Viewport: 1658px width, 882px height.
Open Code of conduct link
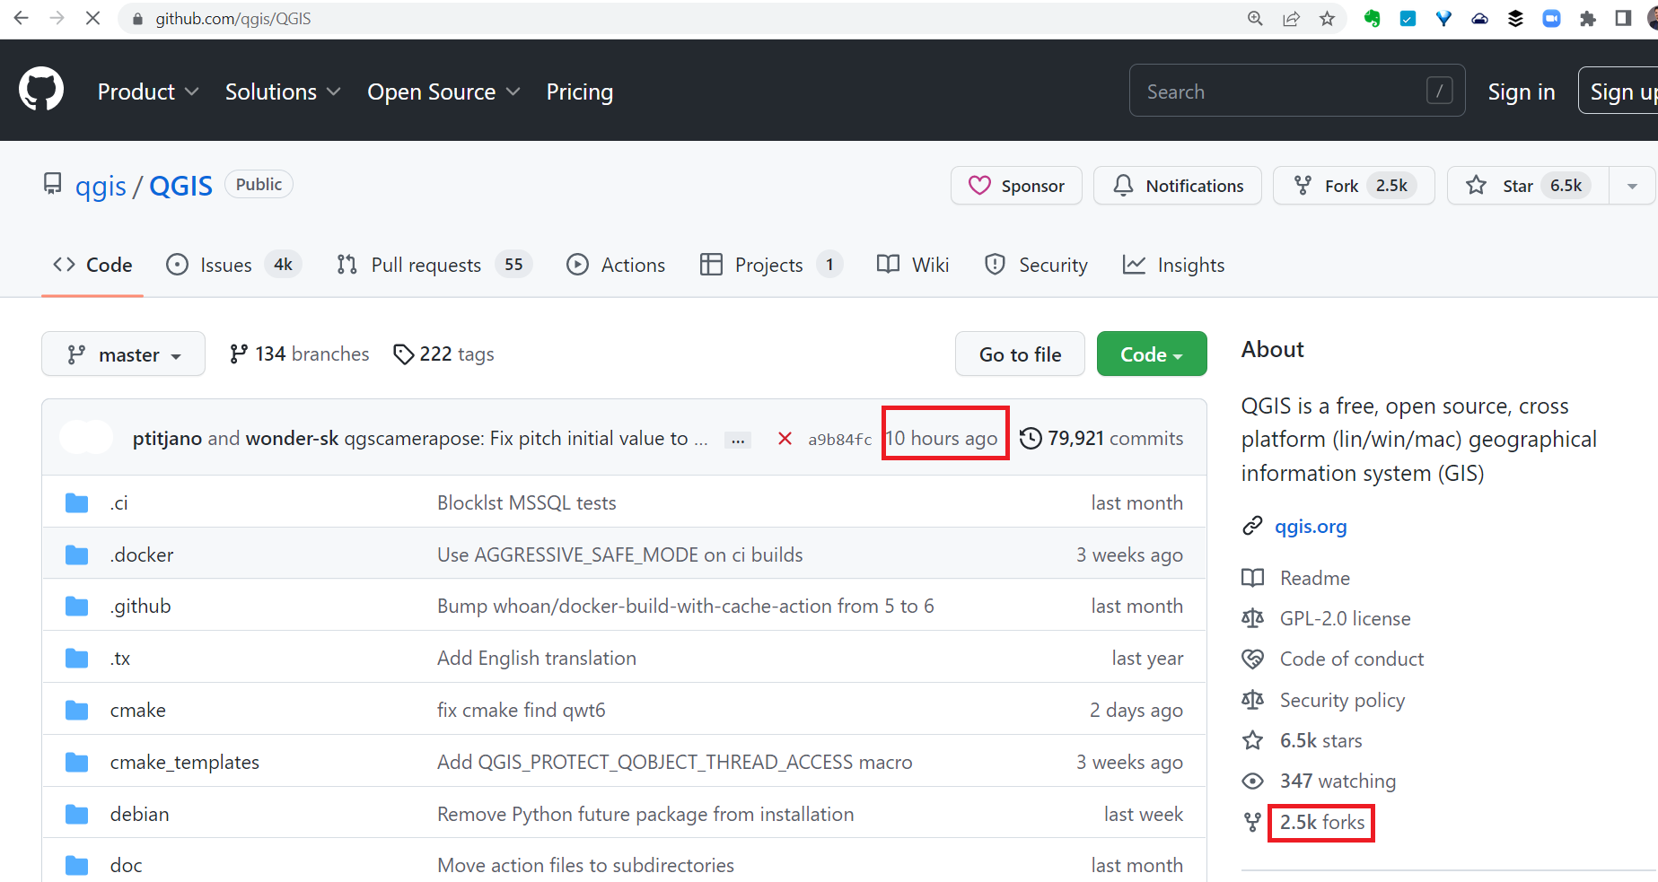point(1352,659)
